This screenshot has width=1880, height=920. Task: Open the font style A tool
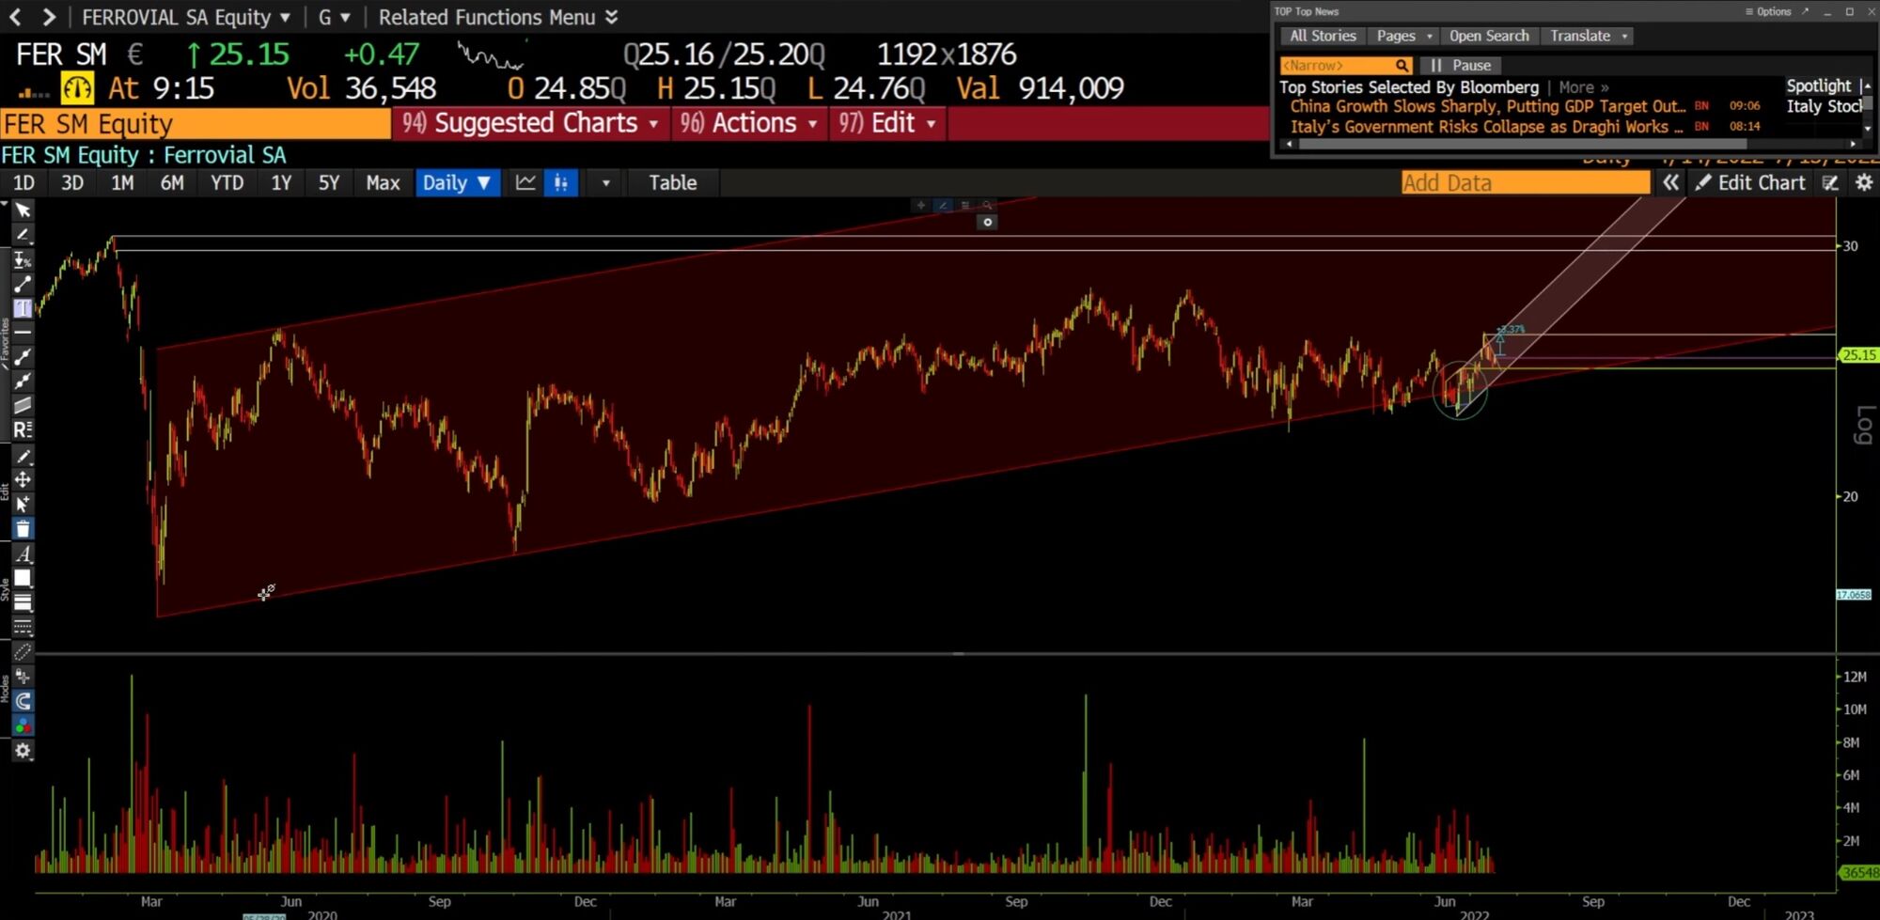point(23,554)
